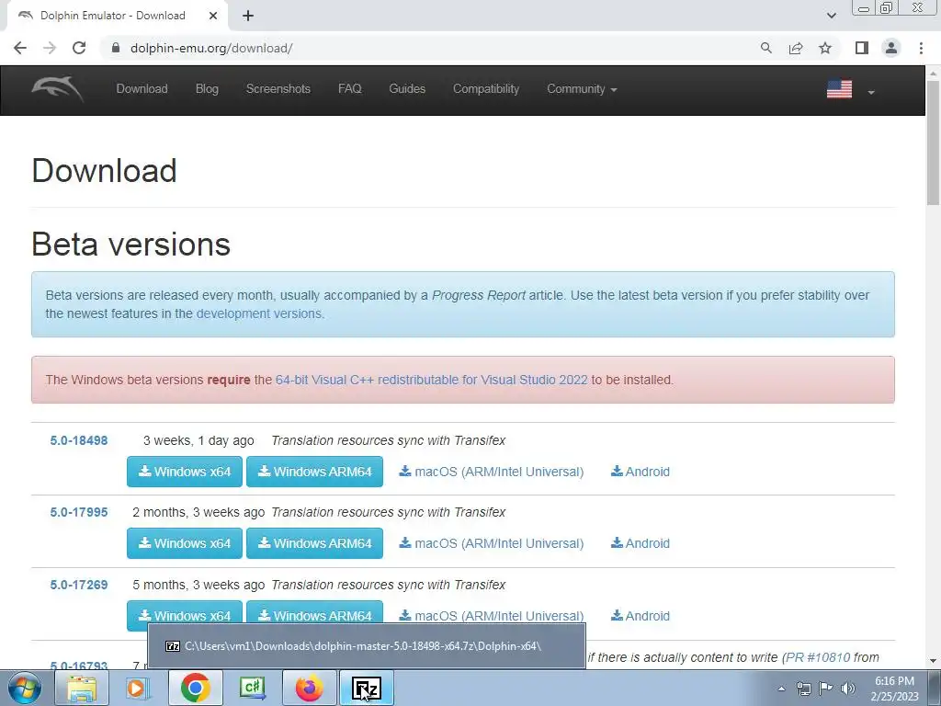Open the network tray icon
941x706 pixels.
(803, 689)
